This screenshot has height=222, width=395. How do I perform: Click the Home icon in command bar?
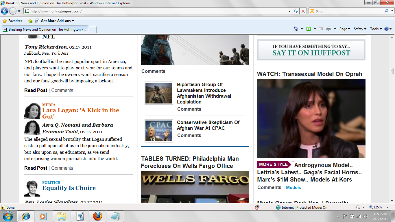coord(296,29)
